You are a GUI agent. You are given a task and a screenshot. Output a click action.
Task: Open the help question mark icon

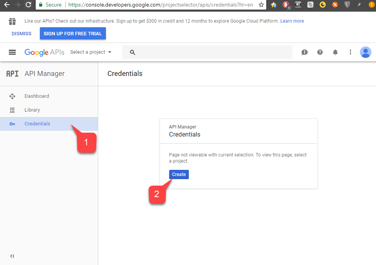[x=320, y=52]
